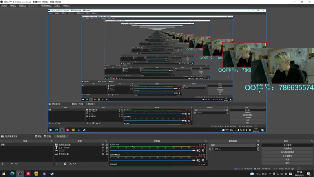Screen dimensions: 314x177
Task: Pop out the Sources dock panel icon
Action: coord(106,141)
